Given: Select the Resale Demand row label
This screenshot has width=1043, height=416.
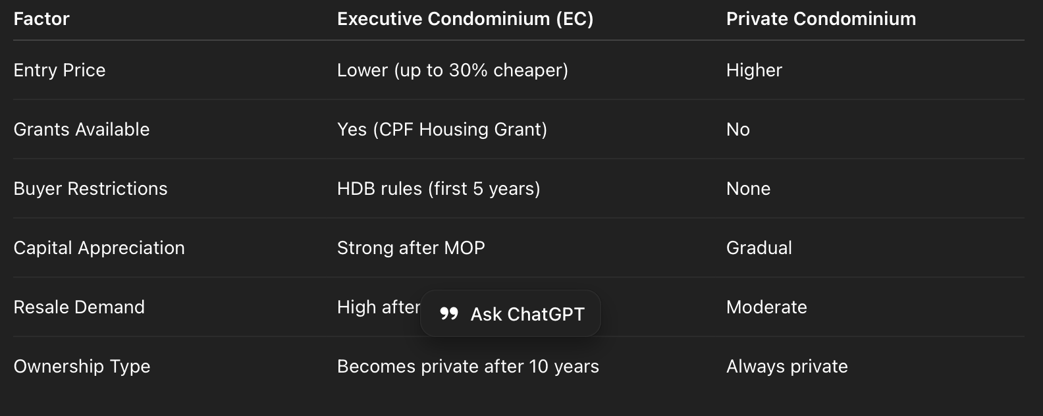Looking at the screenshot, I should tap(79, 307).
